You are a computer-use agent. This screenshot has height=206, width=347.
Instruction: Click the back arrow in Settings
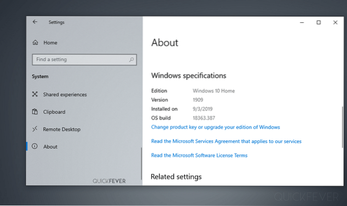(x=35, y=22)
